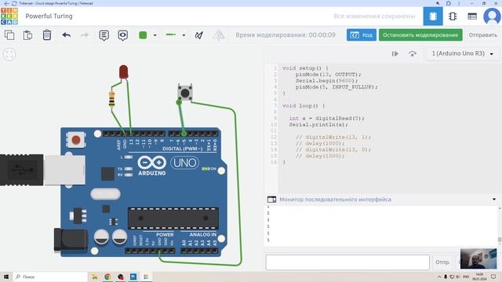Click the browser extensions puzzle icon
The image size is (502, 282).
click(x=448, y=3)
